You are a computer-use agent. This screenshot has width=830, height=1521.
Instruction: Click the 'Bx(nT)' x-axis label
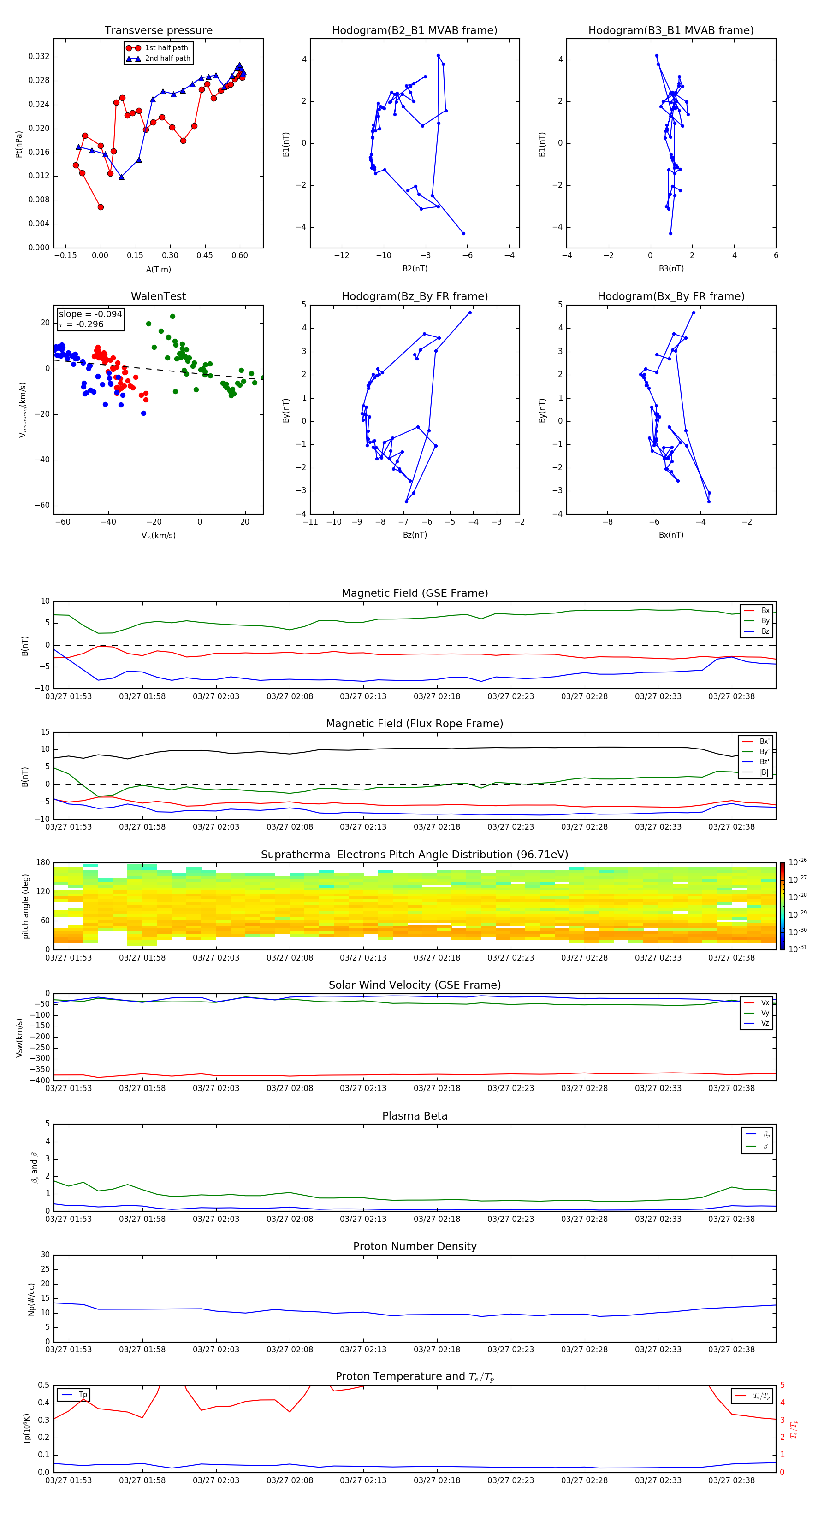tap(671, 535)
